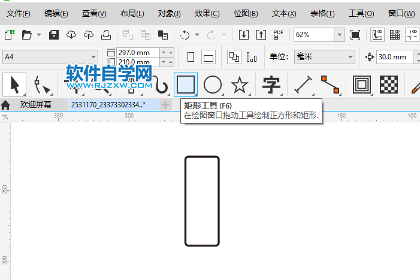Open the zoom level dropdown arrow

tap(340, 35)
